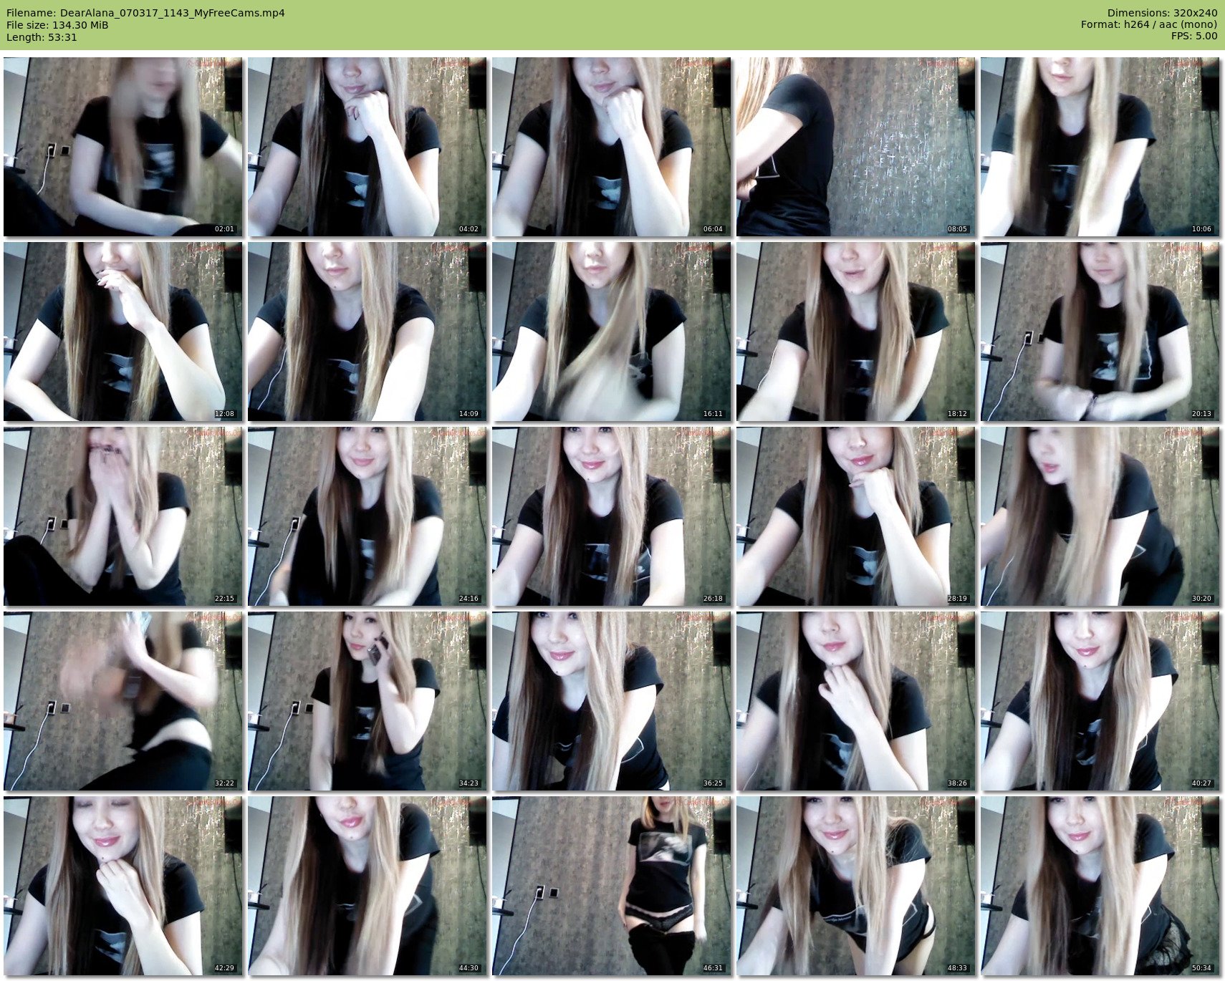Viewport: 1225px width, 981px height.
Task: Open the frame with timestamp 20:13
Action: coord(1100,332)
